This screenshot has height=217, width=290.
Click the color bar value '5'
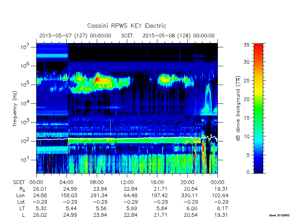248,155
